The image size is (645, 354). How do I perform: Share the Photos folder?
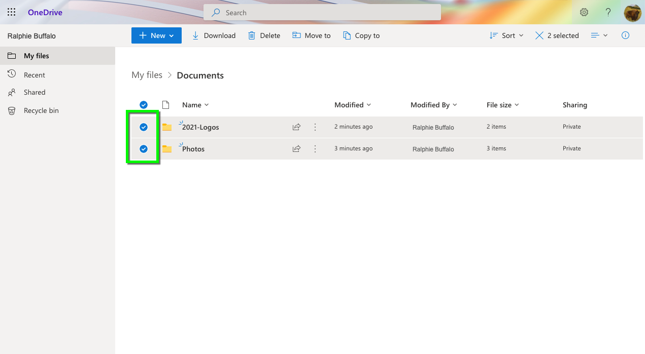[x=296, y=149]
